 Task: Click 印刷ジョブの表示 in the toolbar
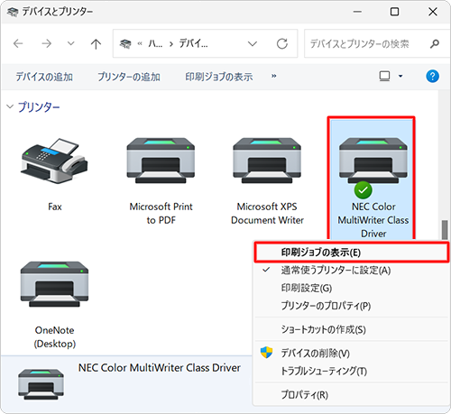pyautogui.click(x=219, y=77)
